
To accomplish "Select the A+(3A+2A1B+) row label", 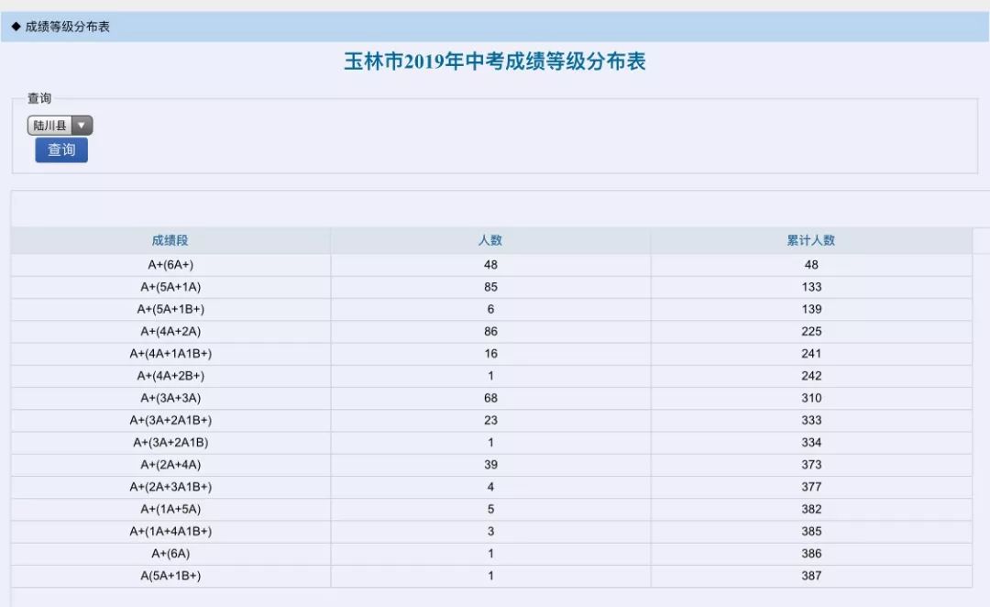I will [170, 420].
